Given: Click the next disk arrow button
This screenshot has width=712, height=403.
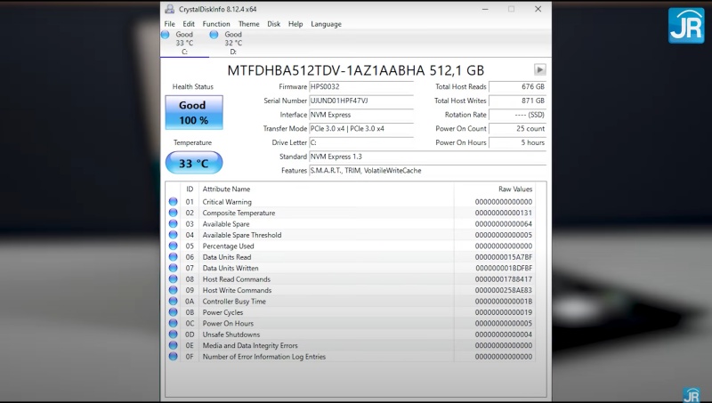Looking at the screenshot, I should [x=539, y=69].
